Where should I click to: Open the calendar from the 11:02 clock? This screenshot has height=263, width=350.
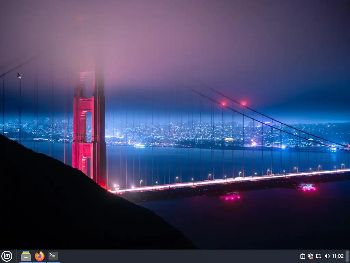coord(338,256)
